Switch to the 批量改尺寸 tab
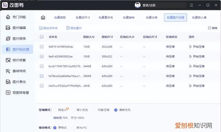Image resolution: width=221 pixels, height=132 pixels. pos(83,18)
